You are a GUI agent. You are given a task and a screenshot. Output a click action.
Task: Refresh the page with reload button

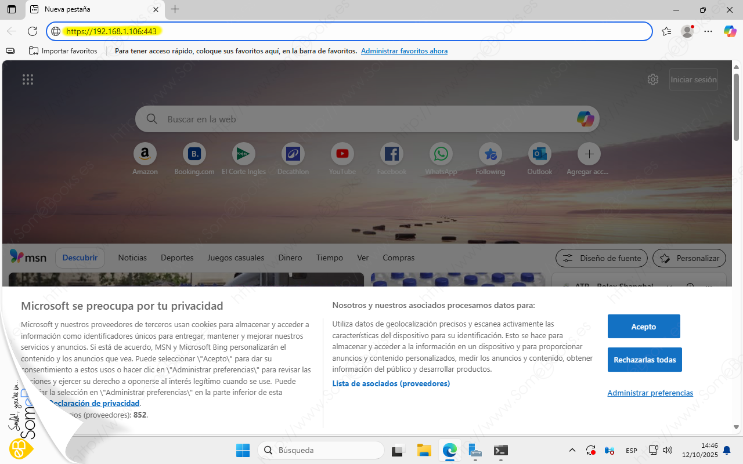click(33, 31)
